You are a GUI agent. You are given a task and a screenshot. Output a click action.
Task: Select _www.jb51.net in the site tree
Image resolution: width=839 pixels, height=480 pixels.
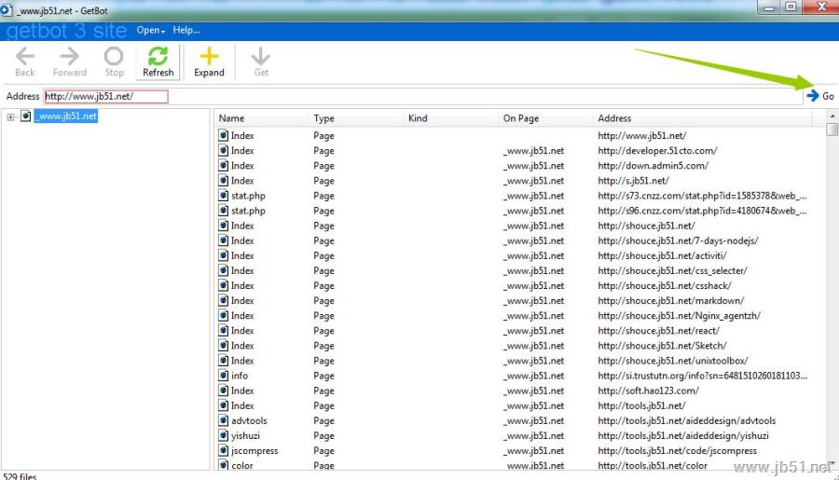click(x=65, y=117)
